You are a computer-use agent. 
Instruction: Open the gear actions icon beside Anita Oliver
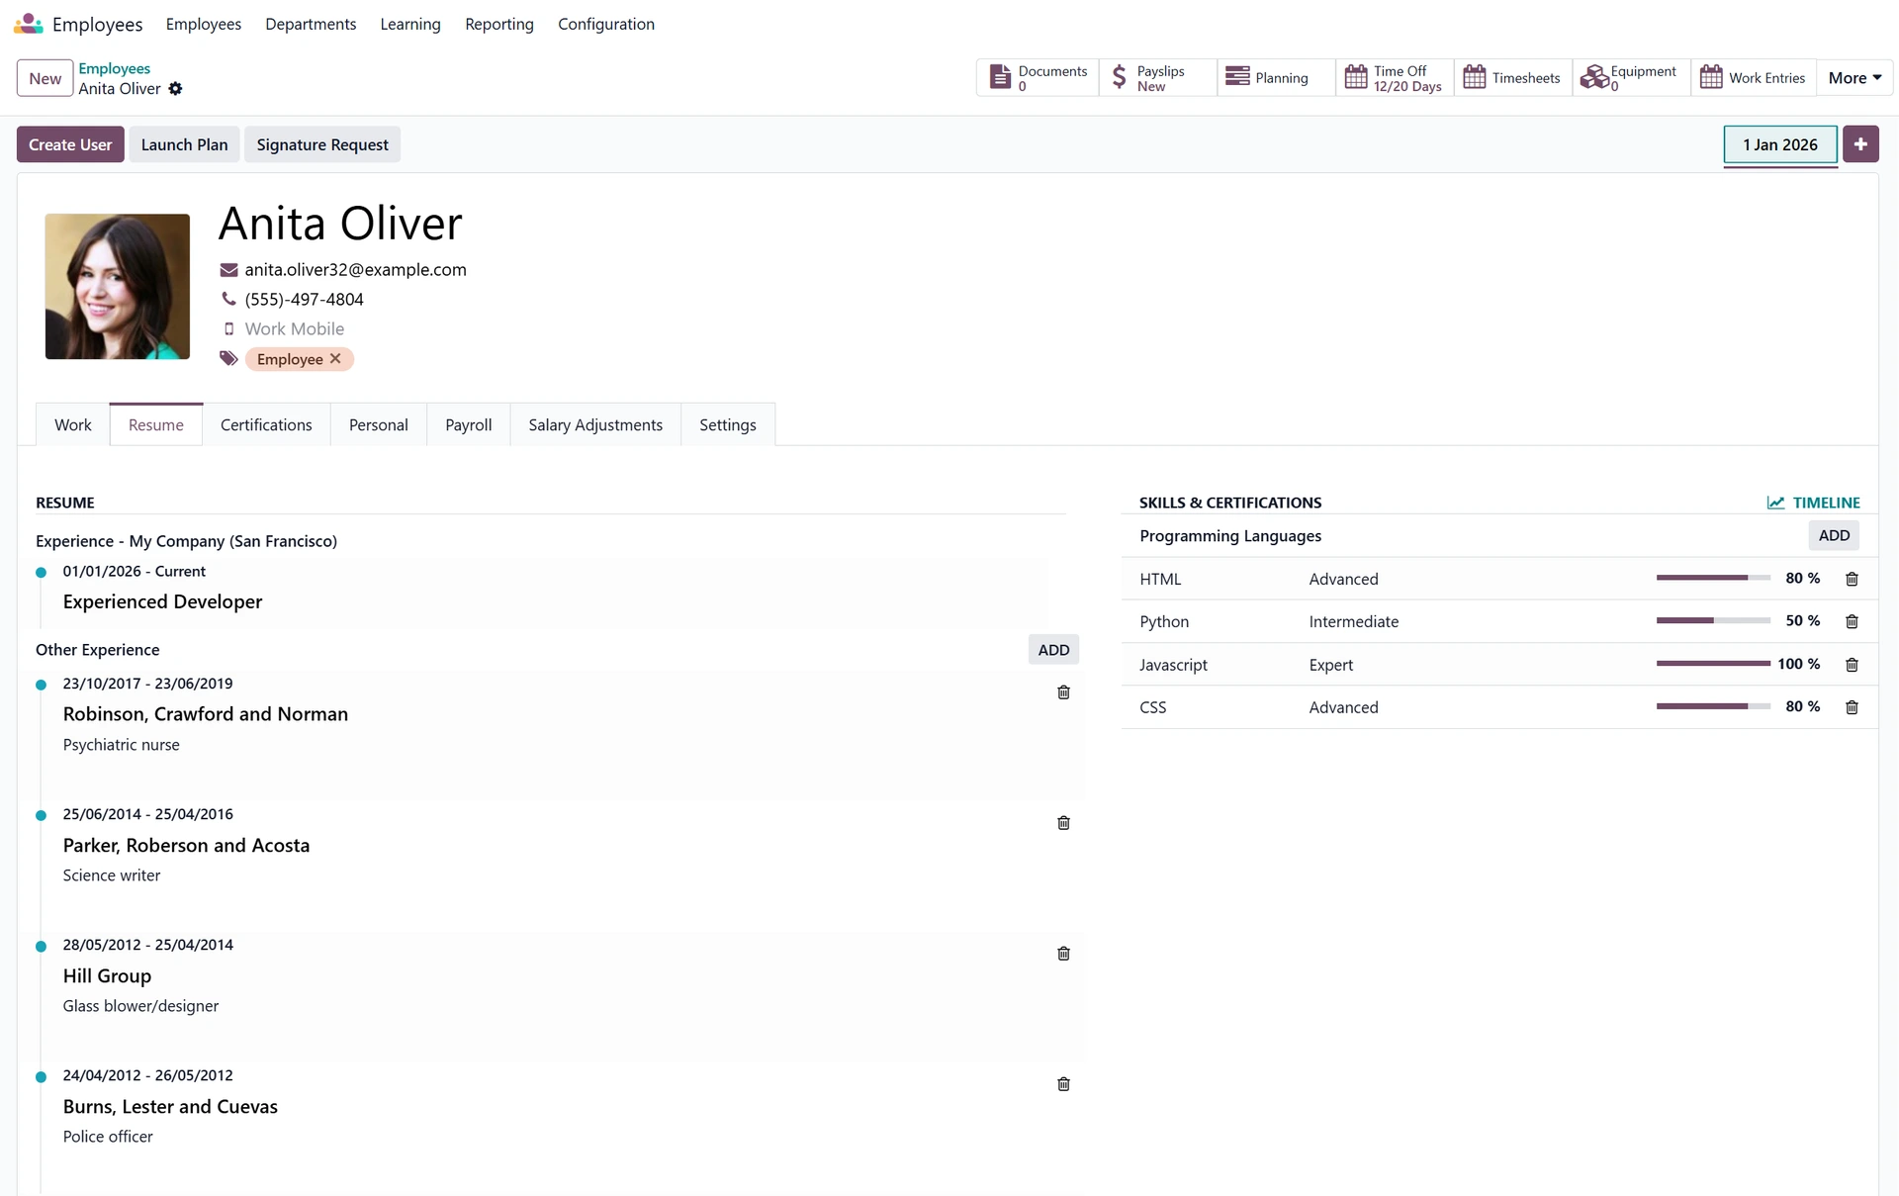[175, 89]
